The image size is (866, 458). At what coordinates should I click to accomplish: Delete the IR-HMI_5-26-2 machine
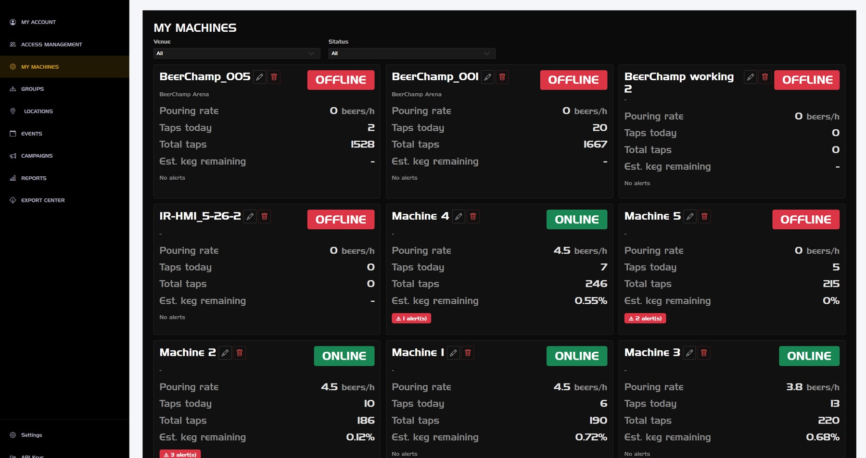pos(264,216)
